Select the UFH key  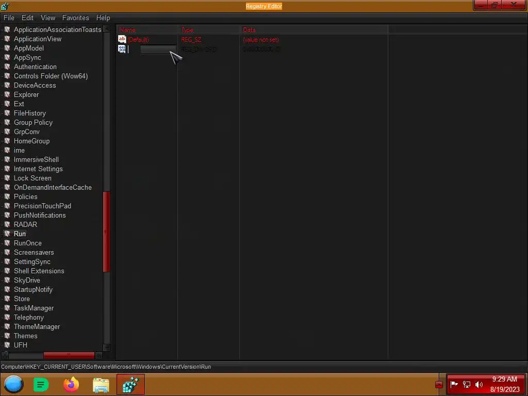point(21,345)
